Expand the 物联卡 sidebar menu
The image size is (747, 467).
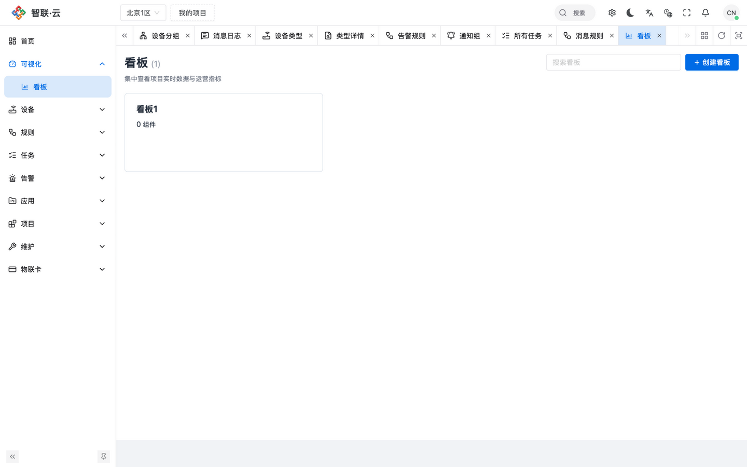(x=58, y=269)
